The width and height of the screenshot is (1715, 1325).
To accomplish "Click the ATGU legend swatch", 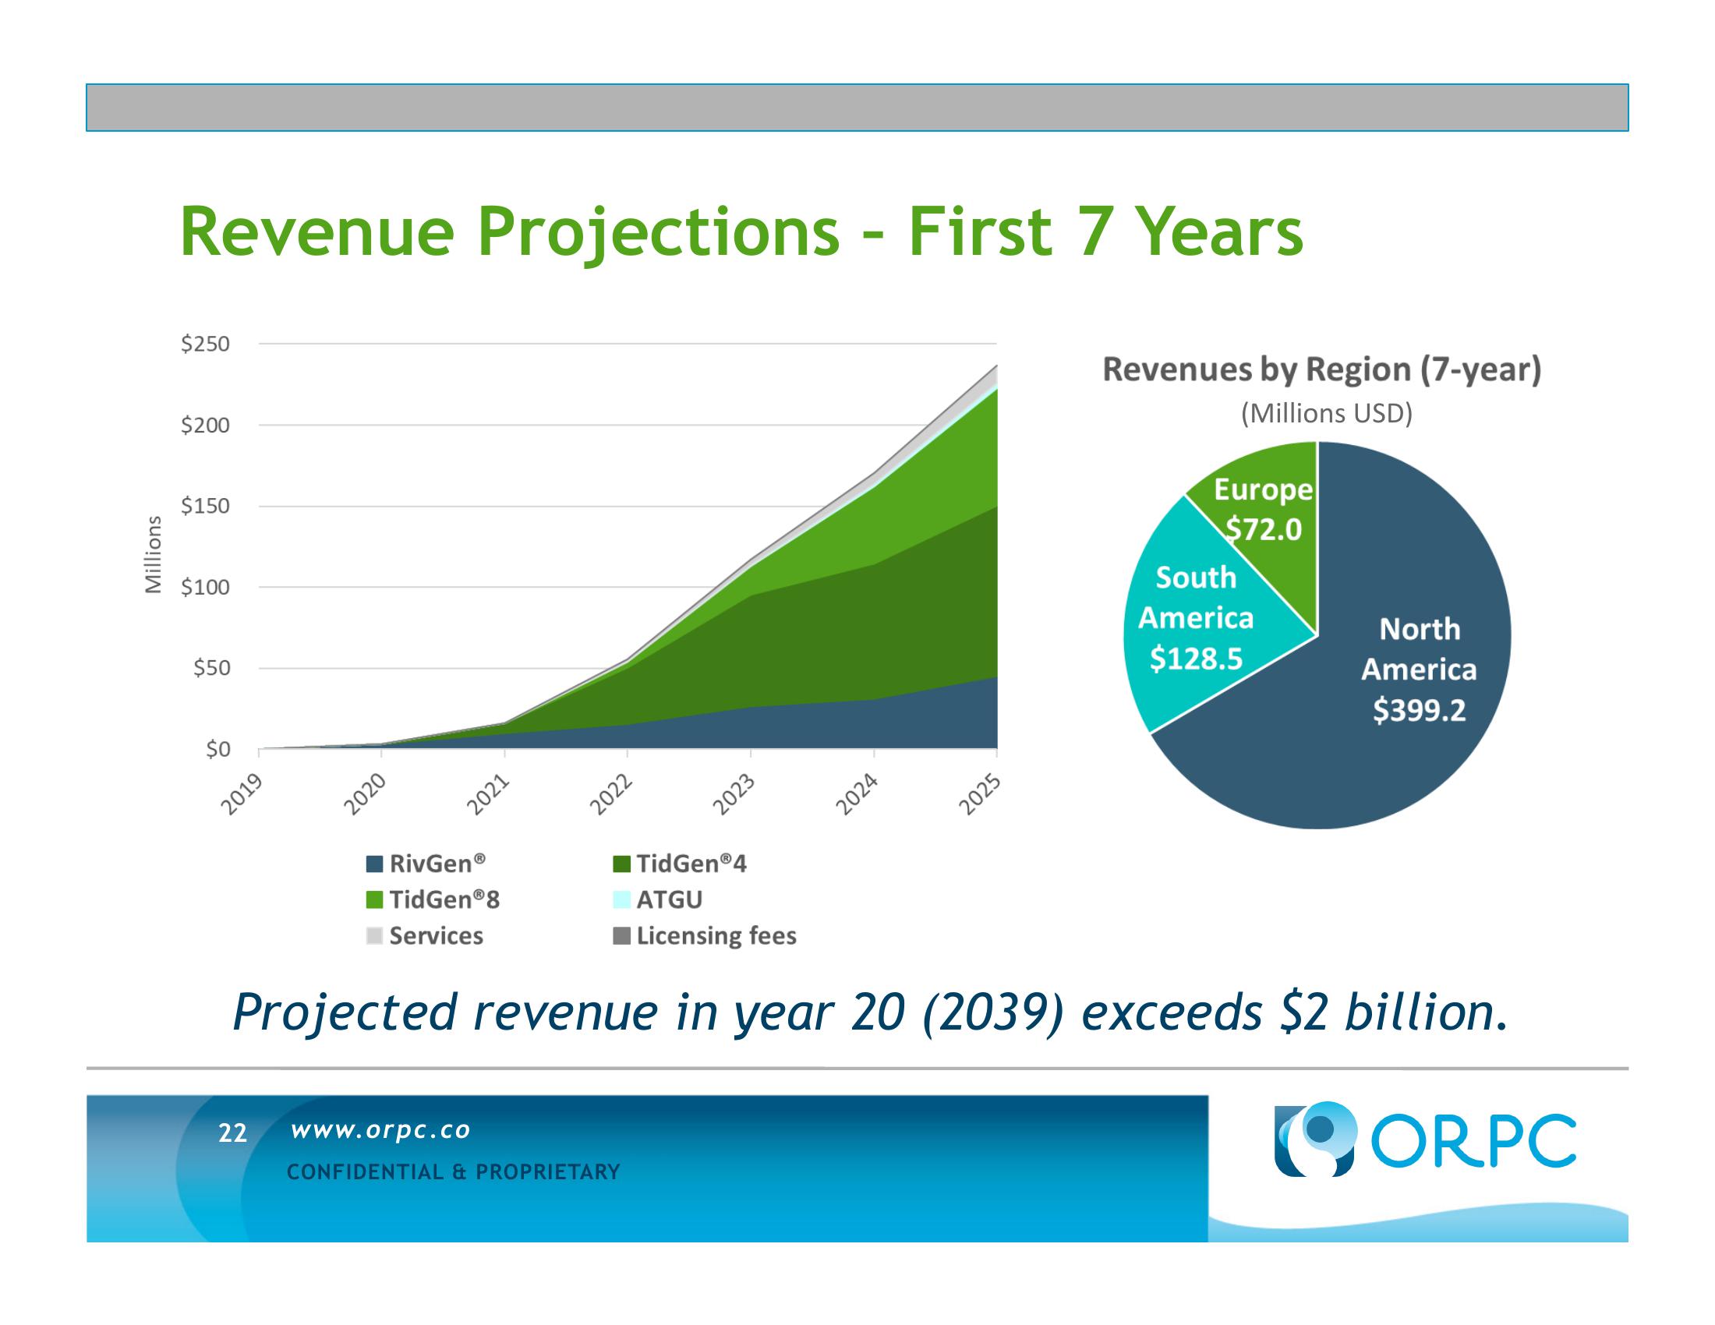I will [x=621, y=899].
